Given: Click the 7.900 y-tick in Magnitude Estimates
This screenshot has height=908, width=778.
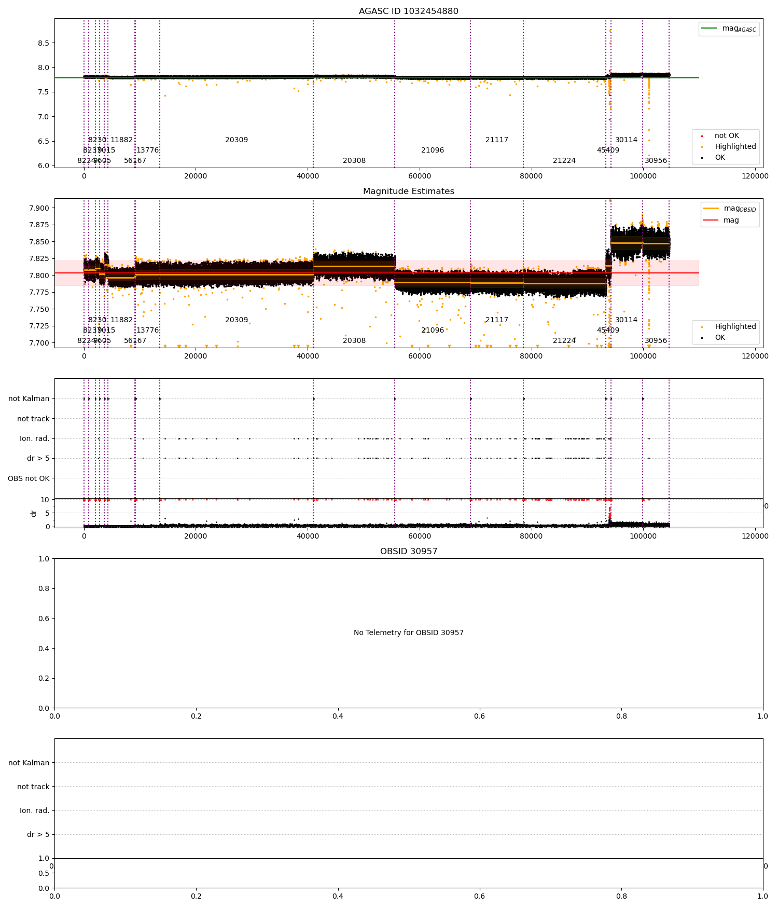Looking at the screenshot, I should click(39, 208).
